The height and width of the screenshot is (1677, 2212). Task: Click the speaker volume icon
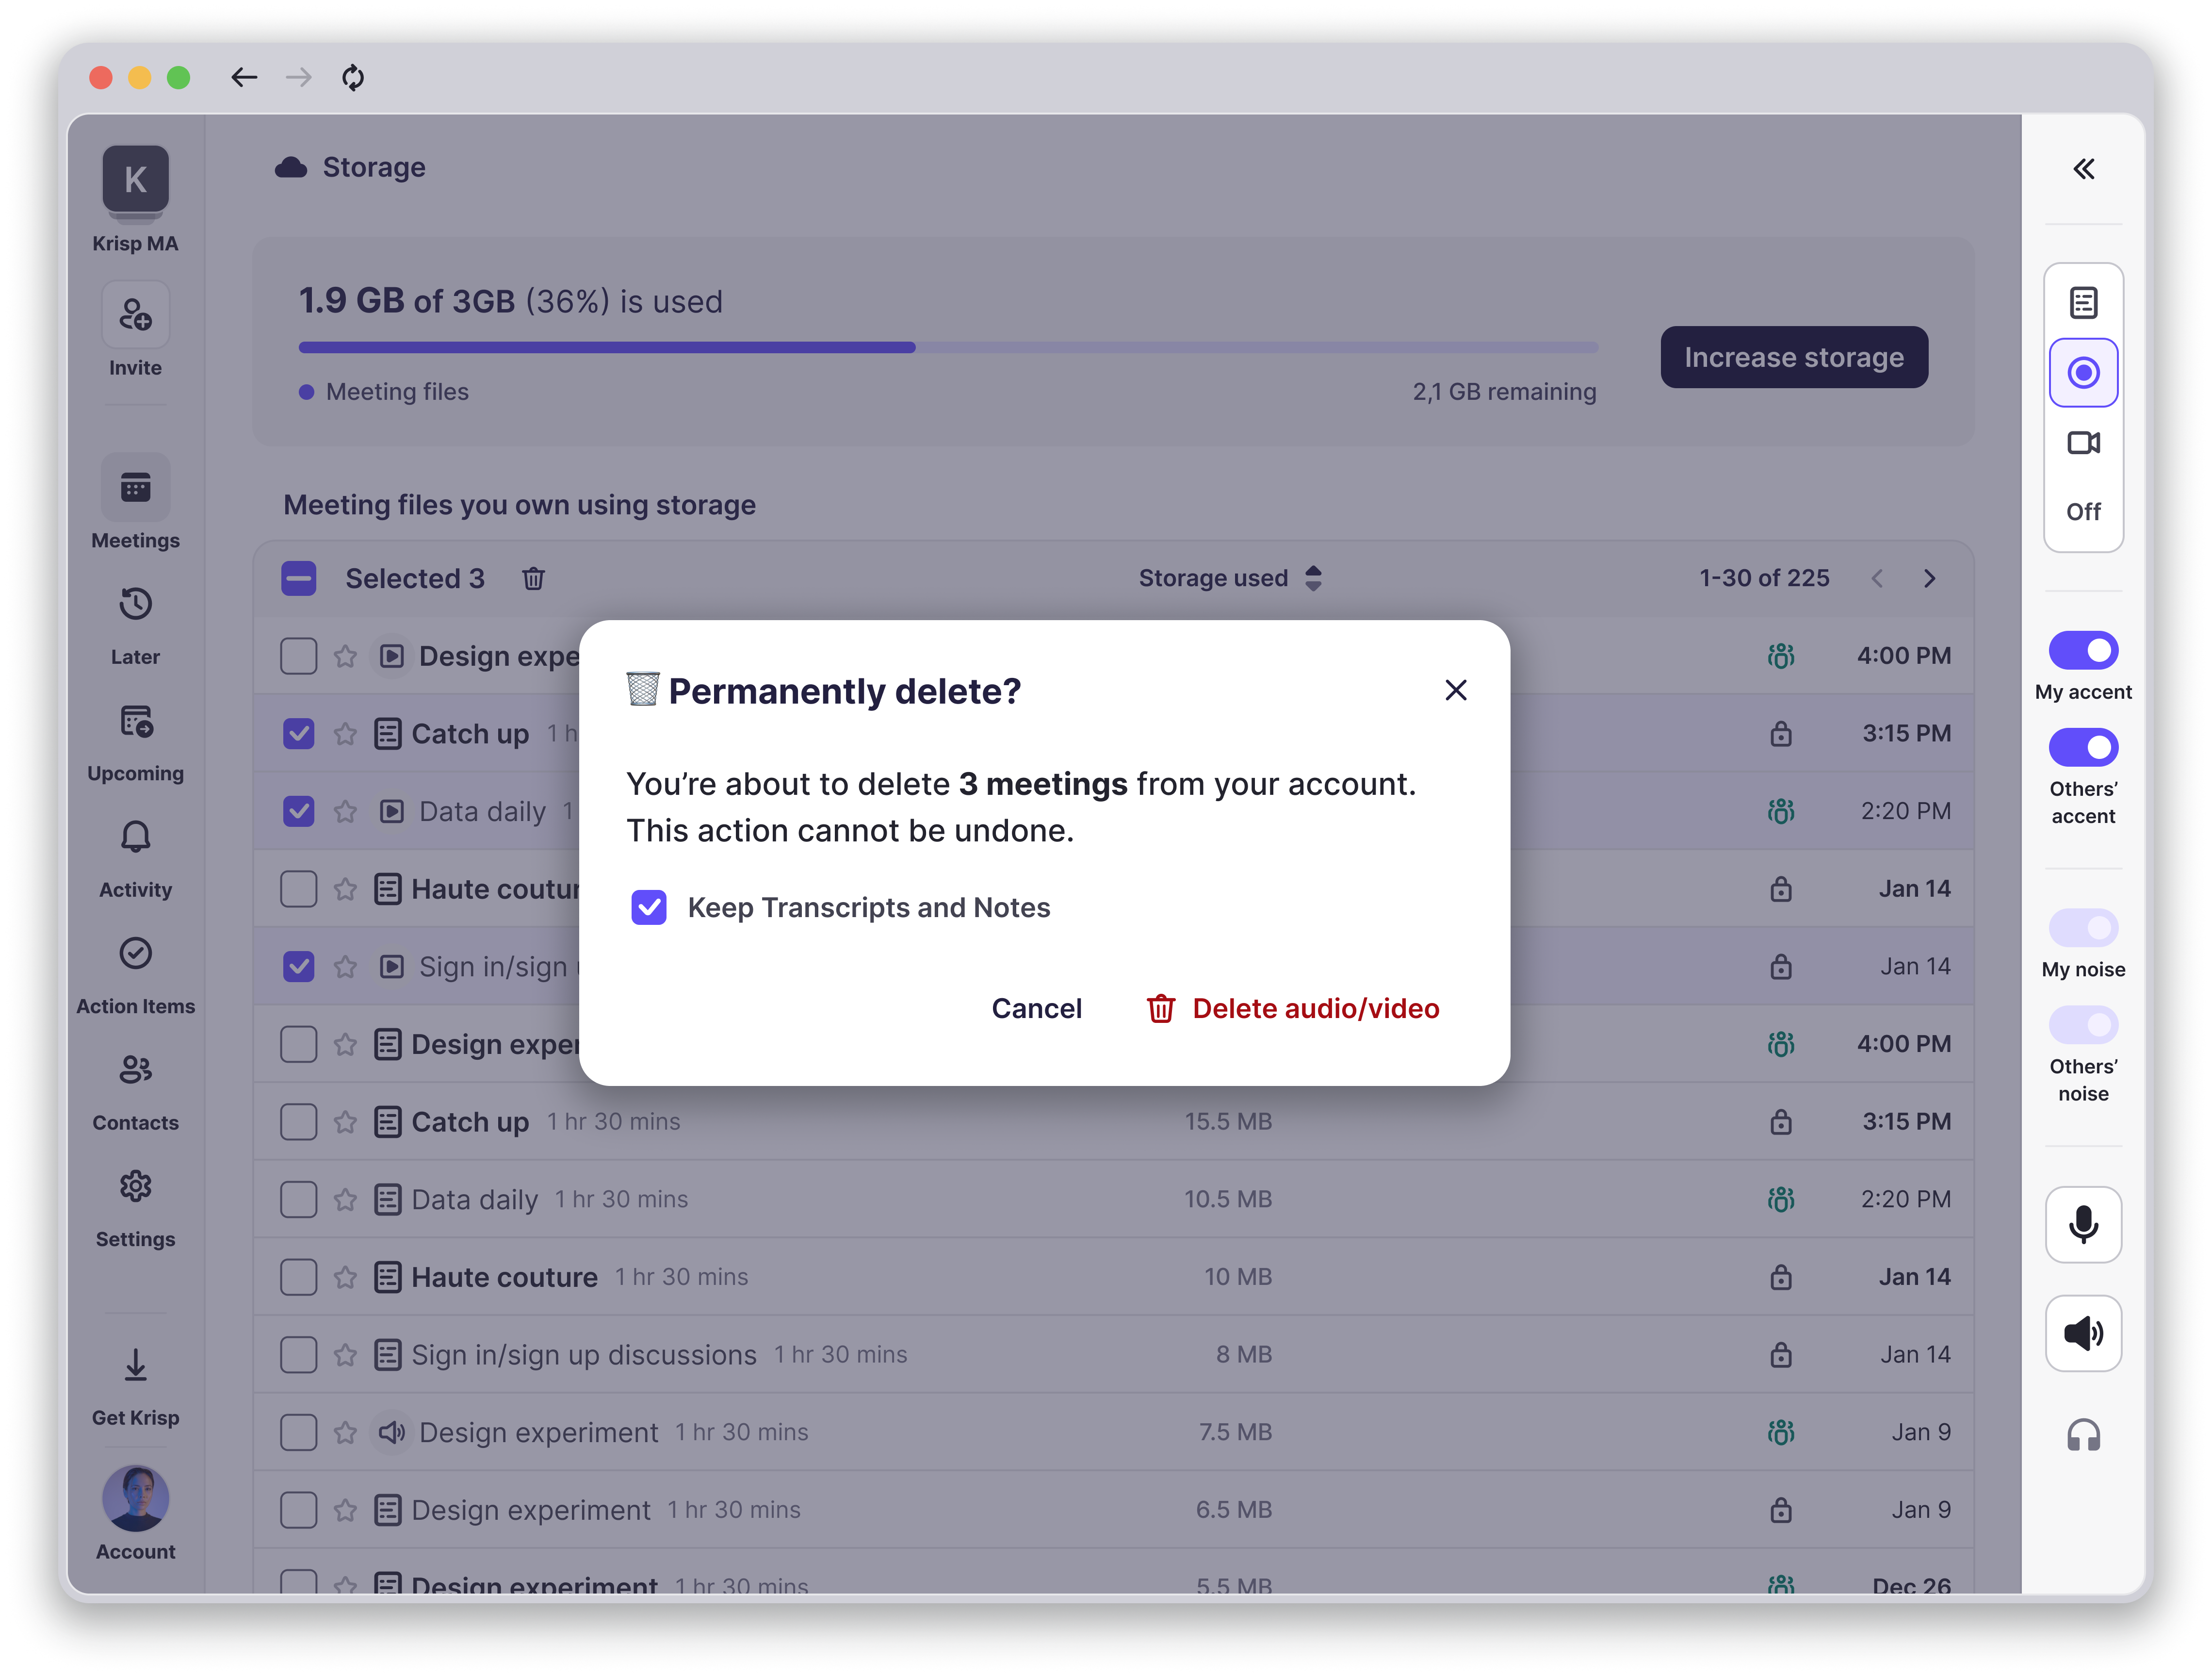(x=2083, y=1333)
